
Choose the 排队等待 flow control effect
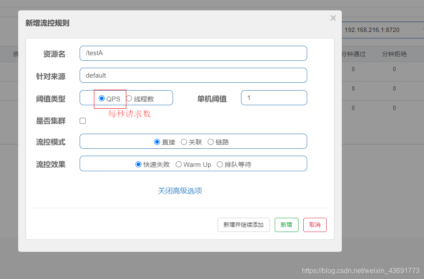[x=220, y=164]
